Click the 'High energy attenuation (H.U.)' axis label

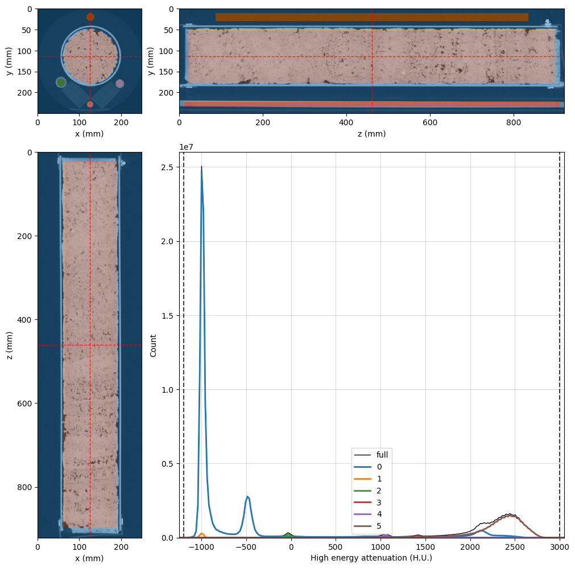[x=371, y=558]
